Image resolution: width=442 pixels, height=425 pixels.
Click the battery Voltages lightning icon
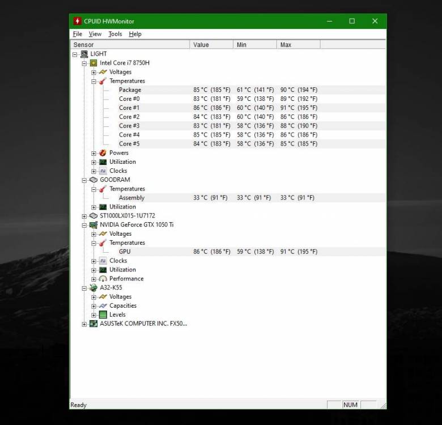point(103,296)
